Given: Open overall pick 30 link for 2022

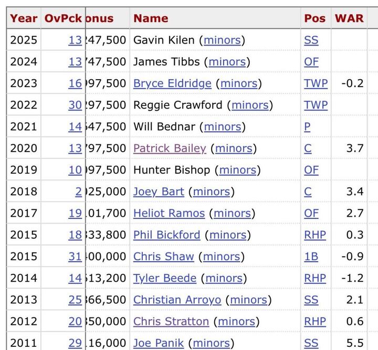Looking at the screenshot, I should click(75, 105).
